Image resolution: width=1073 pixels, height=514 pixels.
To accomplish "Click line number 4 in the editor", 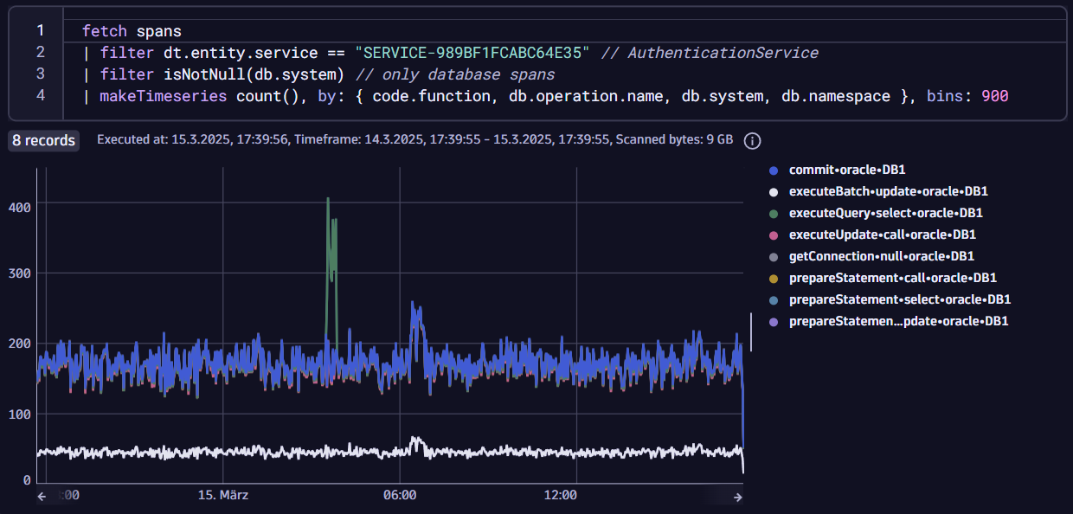I will pyautogui.click(x=40, y=95).
